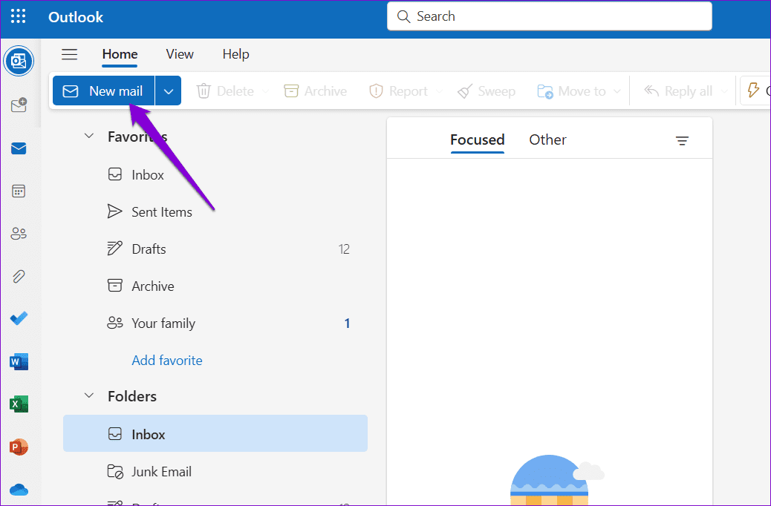Viewport: 771px width, 506px height.
Task: Open the Calendar app from the sidebar
Action: 19,191
